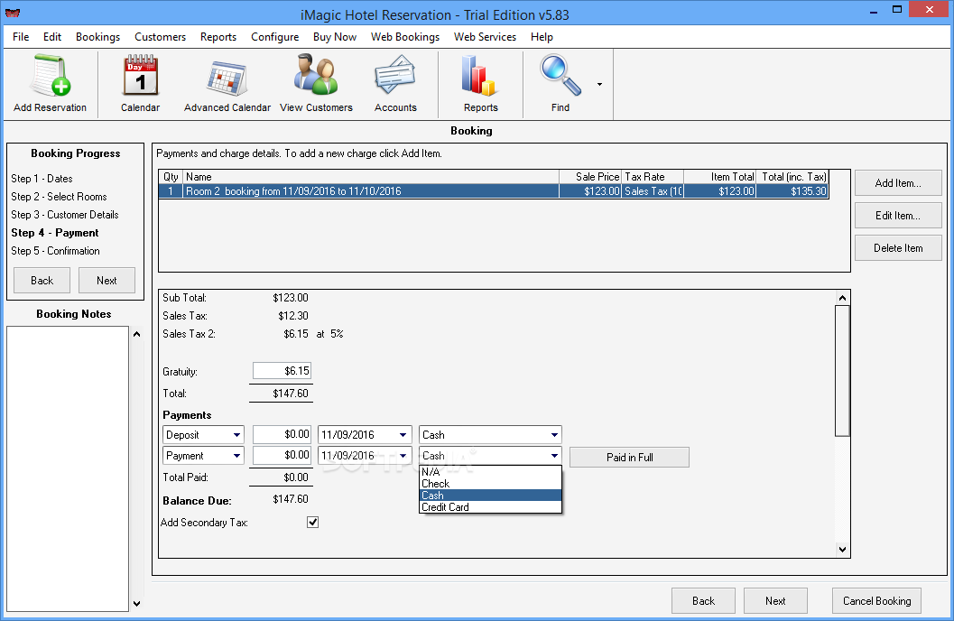The height and width of the screenshot is (621, 954).
Task: Open the Bookings menu
Action: (x=98, y=36)
